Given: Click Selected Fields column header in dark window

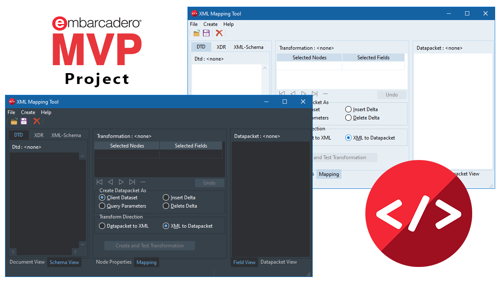Looking at the screenshot, I should 191,146.
